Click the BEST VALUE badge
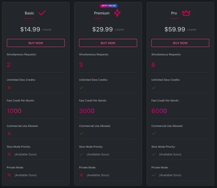The height and width of the screenshot is (188, 217). (x=109, y=6)
